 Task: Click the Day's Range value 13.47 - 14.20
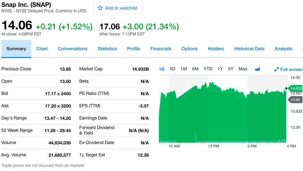tap(58, 118)
